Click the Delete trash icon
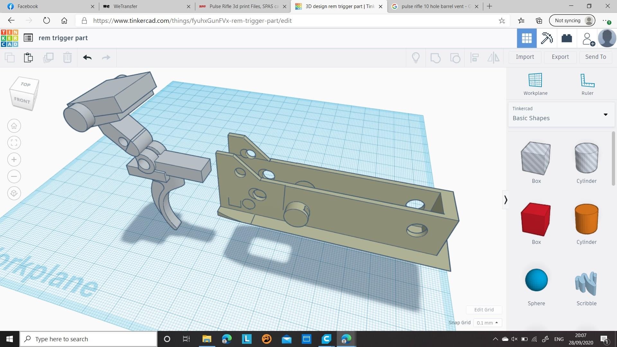Image resolution: width=617 pixels, height=347 pixels. (67, 58)
